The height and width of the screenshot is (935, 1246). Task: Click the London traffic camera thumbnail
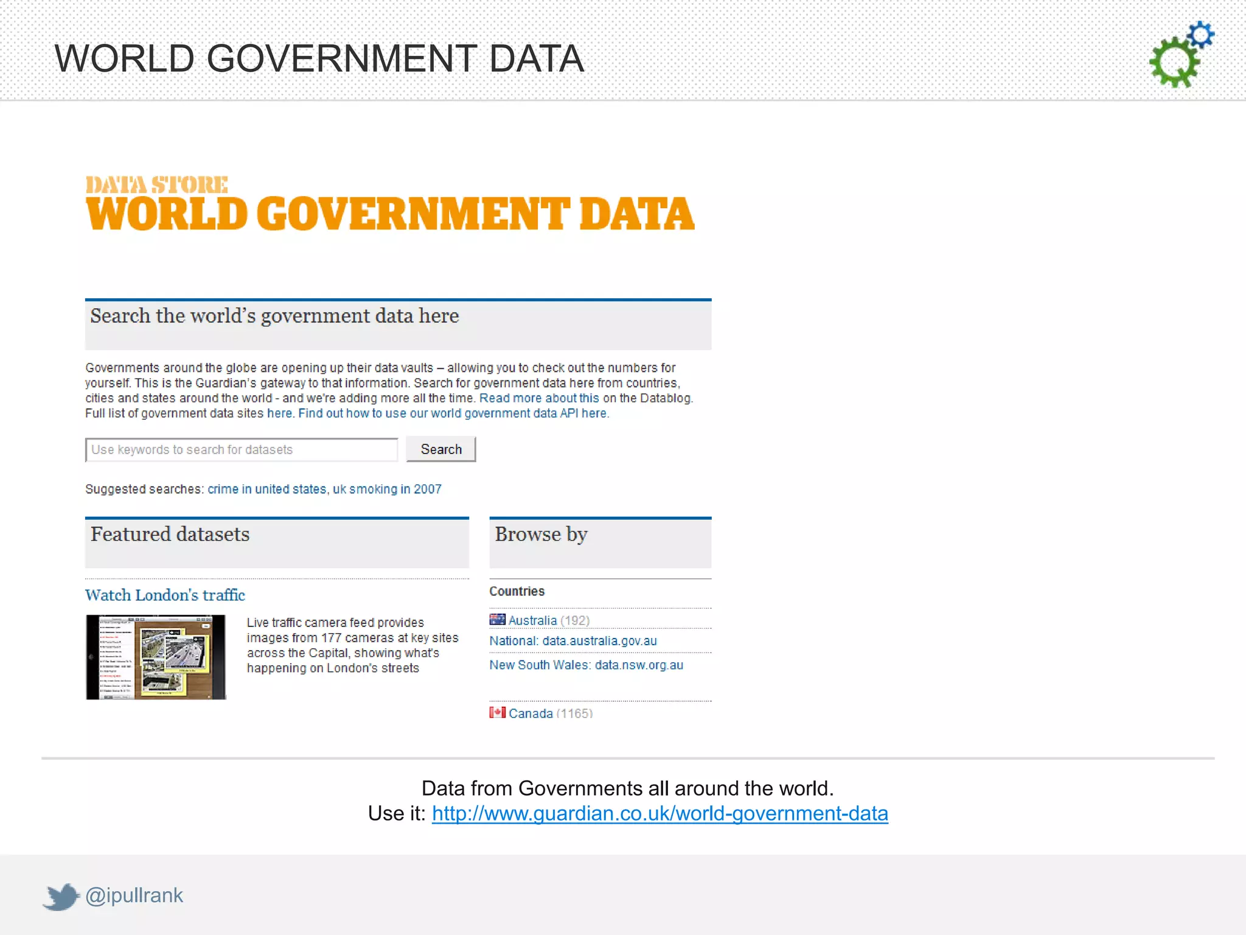pos(156,657)
